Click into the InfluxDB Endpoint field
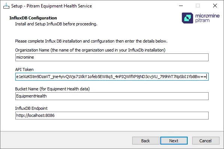 (x=112, y=115)
